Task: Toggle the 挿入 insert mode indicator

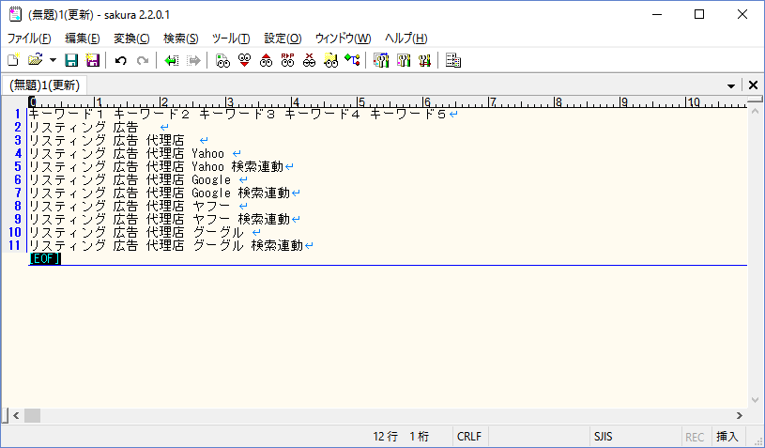Action: [x=727, y=437]
